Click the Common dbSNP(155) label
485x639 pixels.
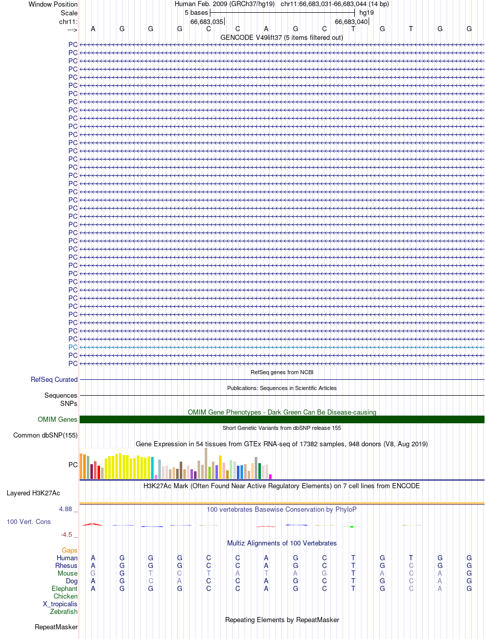tap(45, 436)
